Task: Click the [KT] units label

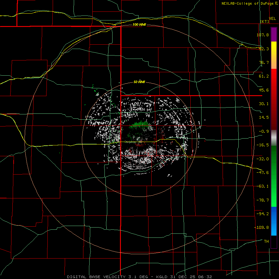Action: pyautogui.click(x=265, y=21)
